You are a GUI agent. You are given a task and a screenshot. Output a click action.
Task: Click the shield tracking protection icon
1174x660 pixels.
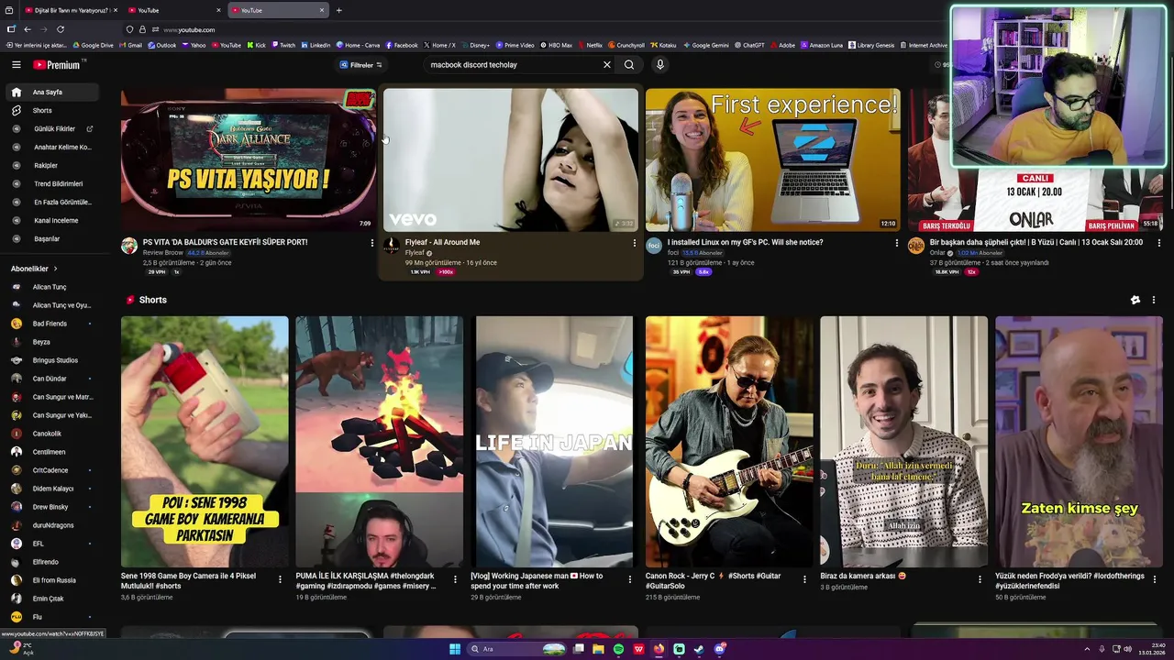coord(130,29)
